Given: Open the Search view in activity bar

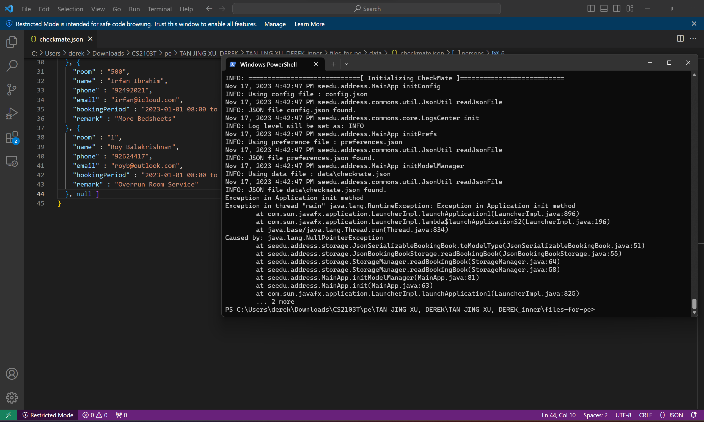Looking at the screenshot, I should coord(12,66).
